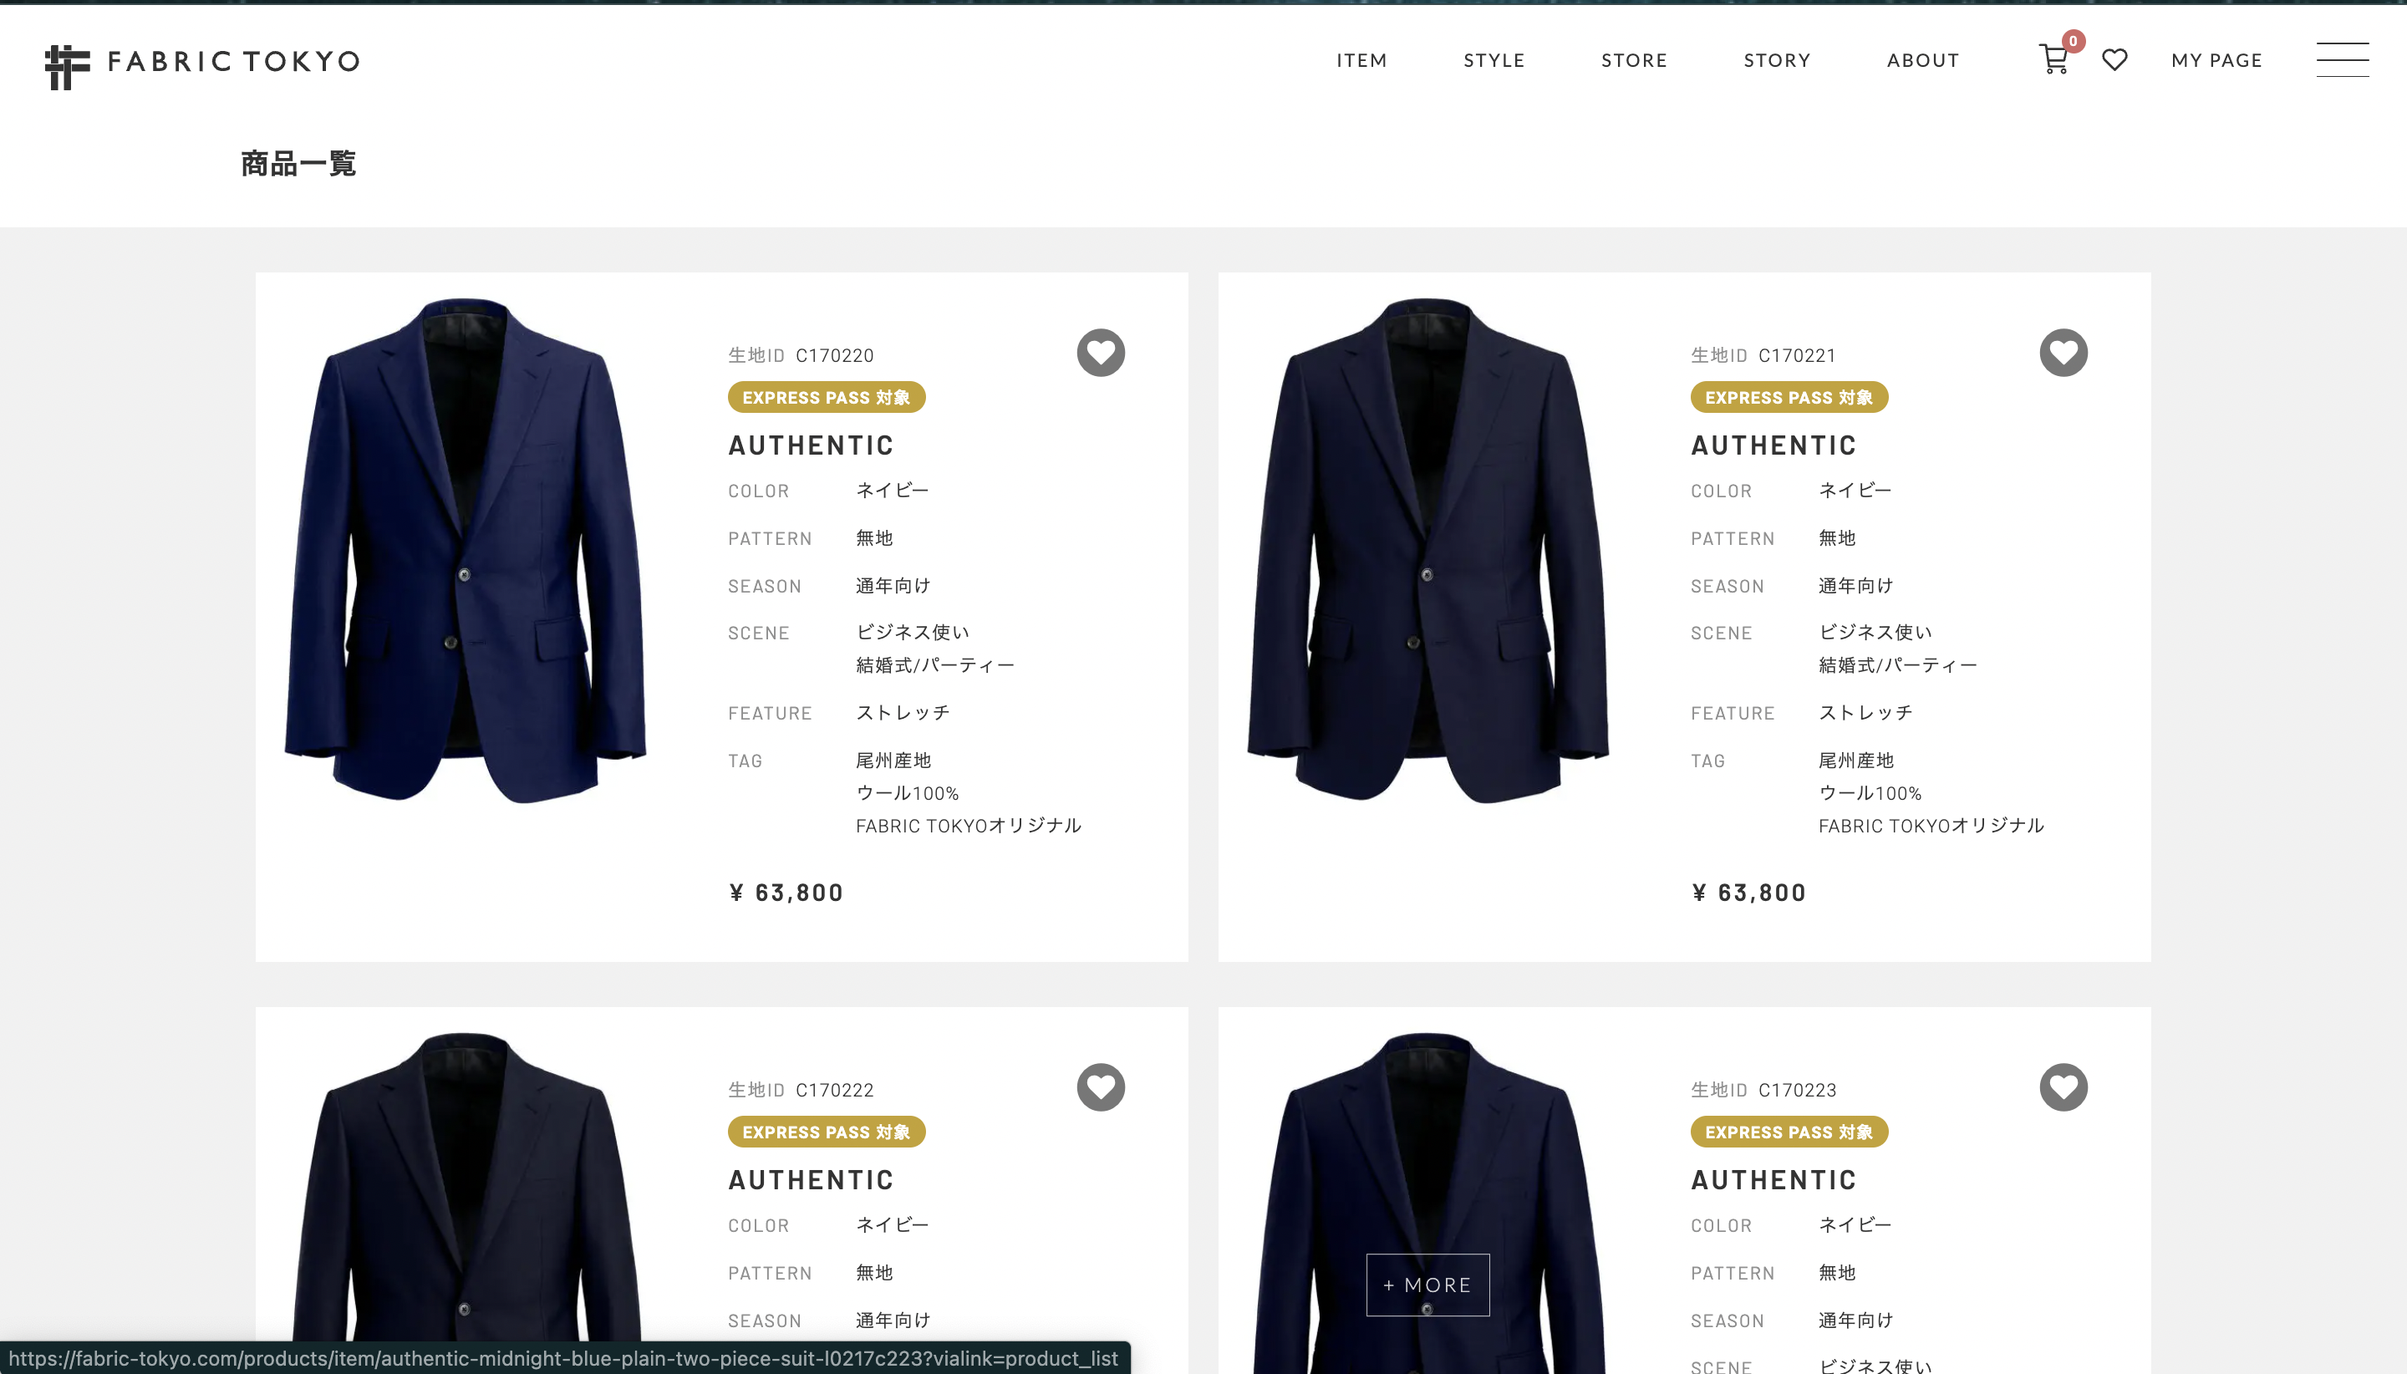Open the favorites heart in header
This screenshot has height=1374, width=2407.
2114,59
